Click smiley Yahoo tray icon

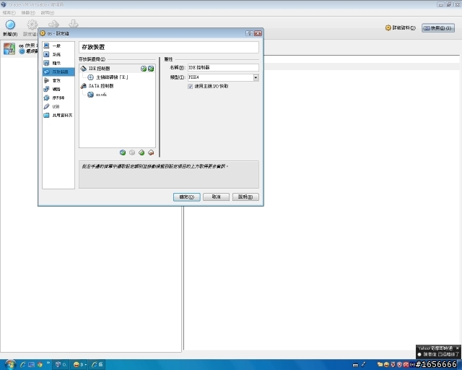pyautogui.click(x=386, y=365)
